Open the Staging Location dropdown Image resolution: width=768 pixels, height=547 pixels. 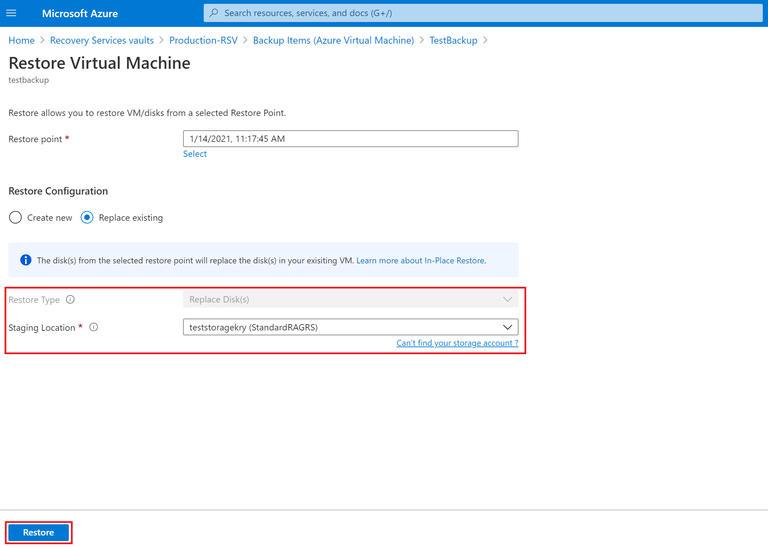507,327
